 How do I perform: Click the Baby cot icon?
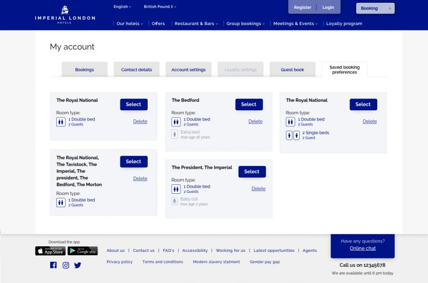tap(175, 201)
